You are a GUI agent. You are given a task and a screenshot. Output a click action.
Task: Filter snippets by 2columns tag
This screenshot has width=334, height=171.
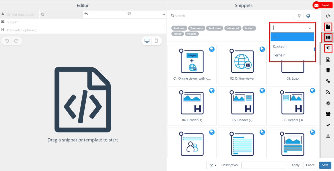pos(197,28)
